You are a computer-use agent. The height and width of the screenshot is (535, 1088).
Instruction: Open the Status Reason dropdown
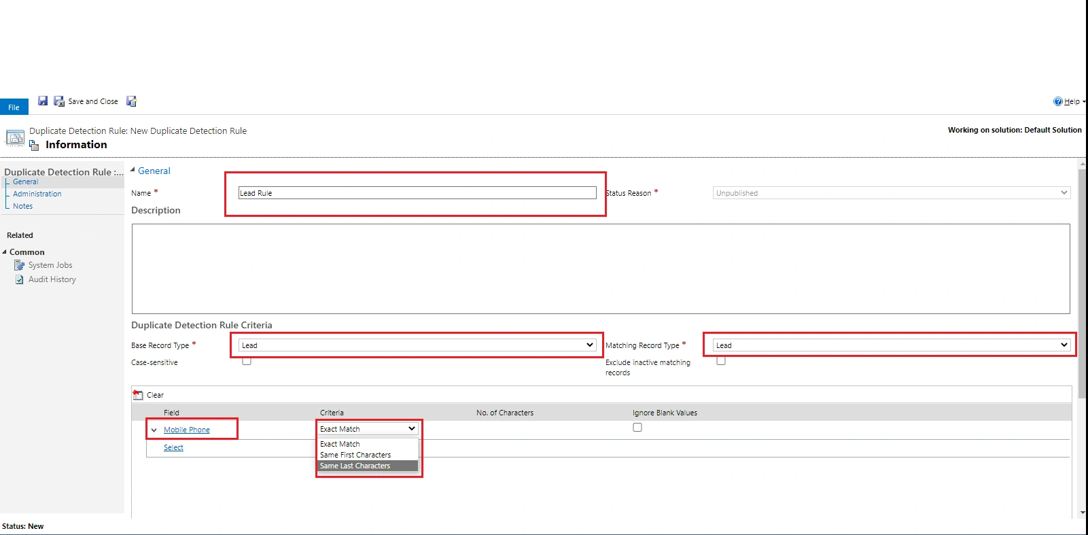tap(892, 193)
